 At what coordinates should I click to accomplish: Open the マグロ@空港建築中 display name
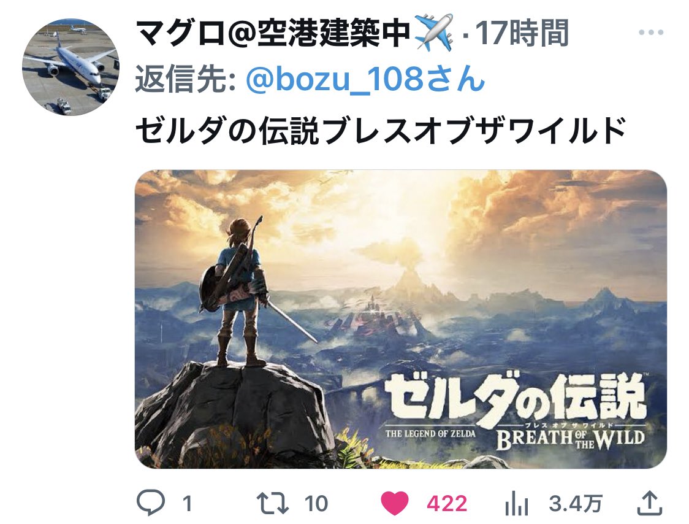(x=272, y=33)
